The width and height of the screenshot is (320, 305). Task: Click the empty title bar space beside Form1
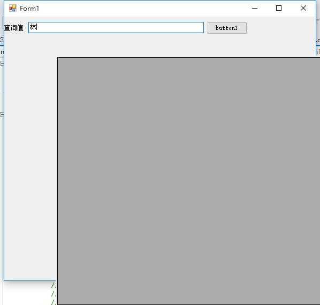(143, 8)
